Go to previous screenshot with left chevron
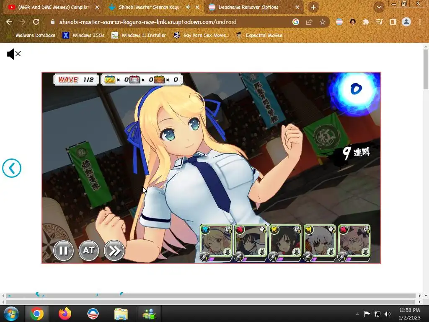Image resolution: width=429 pixels, height=322 pixels. pyautogui.click(x=12, y=168)
